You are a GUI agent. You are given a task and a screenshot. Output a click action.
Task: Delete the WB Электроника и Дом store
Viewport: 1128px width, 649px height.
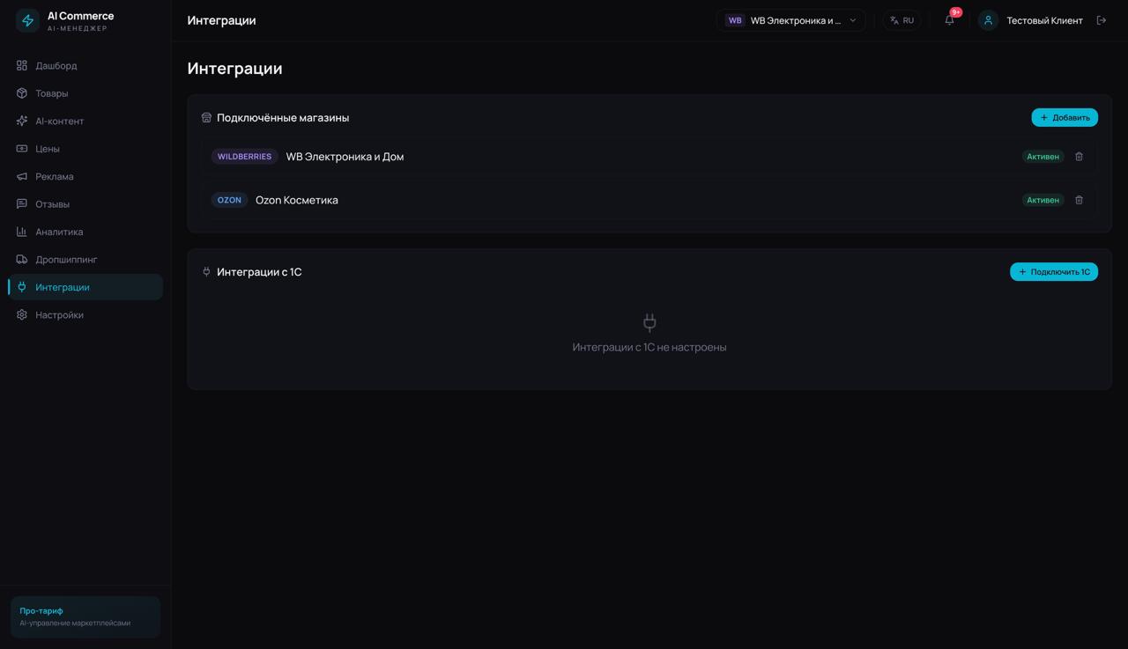pyautogui.click(x=1079, y=157)
